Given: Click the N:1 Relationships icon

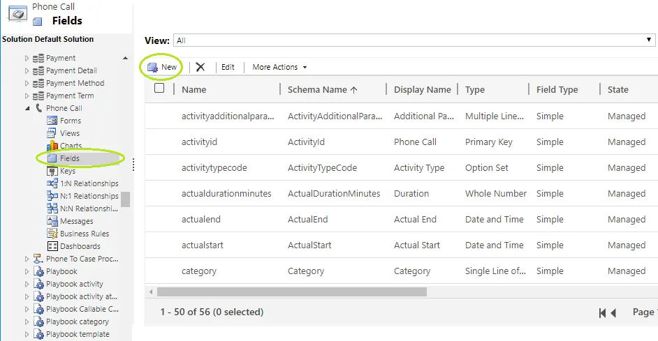Looking at the screenshot, I should click(52, 196).
